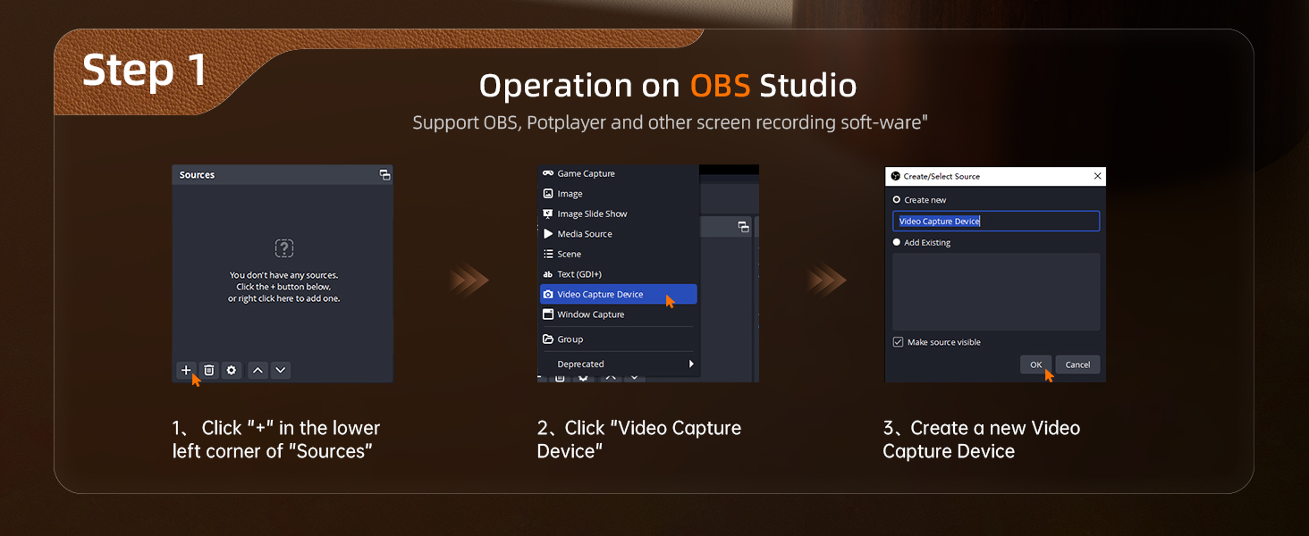
Task: Open source properties with the gear icon
Action: (232, 370)
